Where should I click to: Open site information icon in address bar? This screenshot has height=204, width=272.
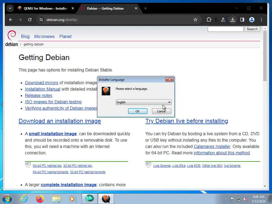(41, 20)
